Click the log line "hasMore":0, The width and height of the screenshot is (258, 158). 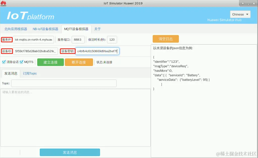(x=163, y=71)
